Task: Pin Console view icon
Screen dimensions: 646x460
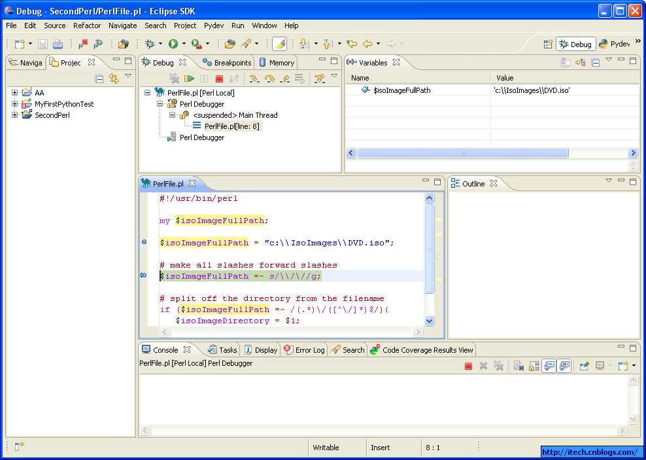Action: (584, 366)
